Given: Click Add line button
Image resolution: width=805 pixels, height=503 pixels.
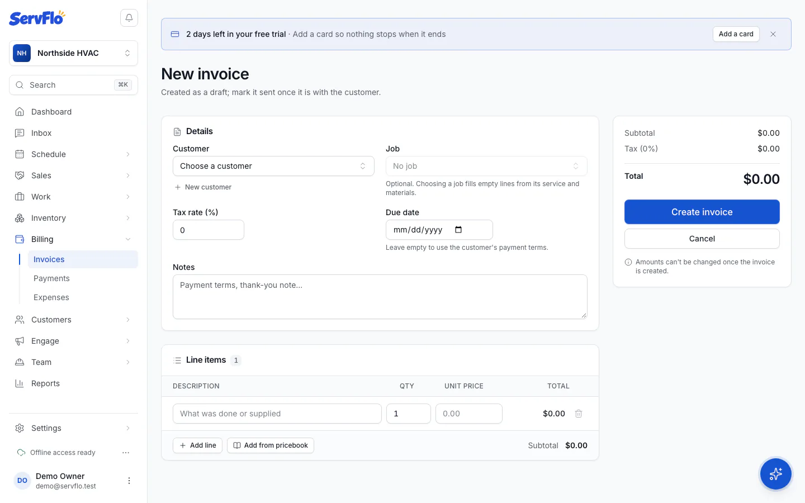Looking at the screenshot, I should (x=198, y=445).
